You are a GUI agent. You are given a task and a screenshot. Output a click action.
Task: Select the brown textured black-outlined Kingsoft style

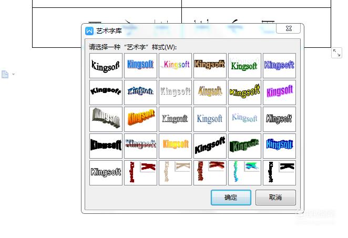click(x=210, y=66)
